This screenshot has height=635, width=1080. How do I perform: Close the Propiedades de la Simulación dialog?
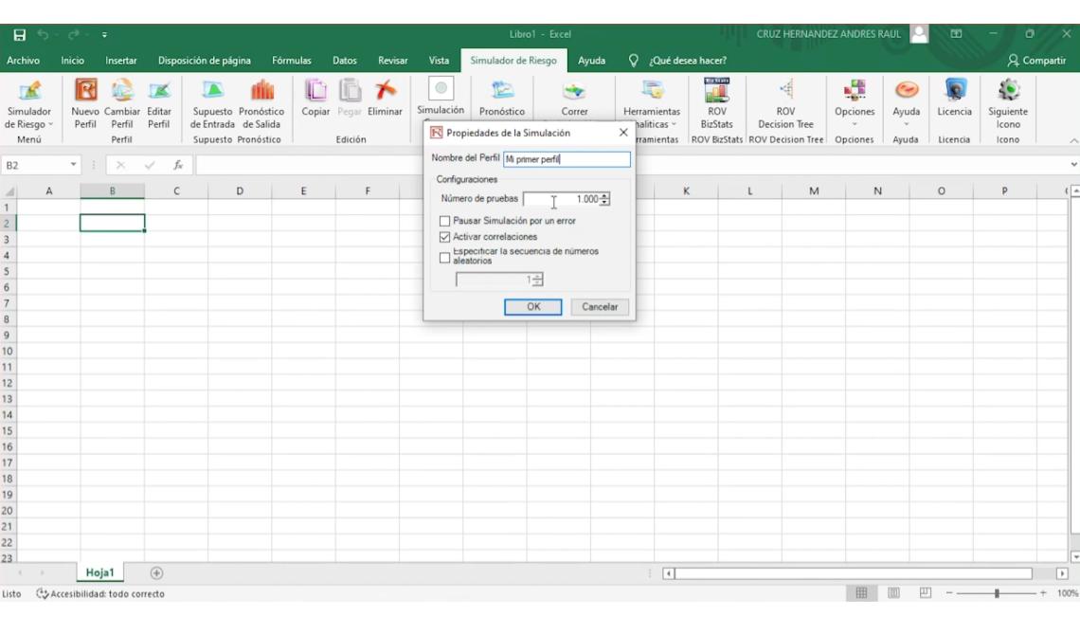point(623,133)
